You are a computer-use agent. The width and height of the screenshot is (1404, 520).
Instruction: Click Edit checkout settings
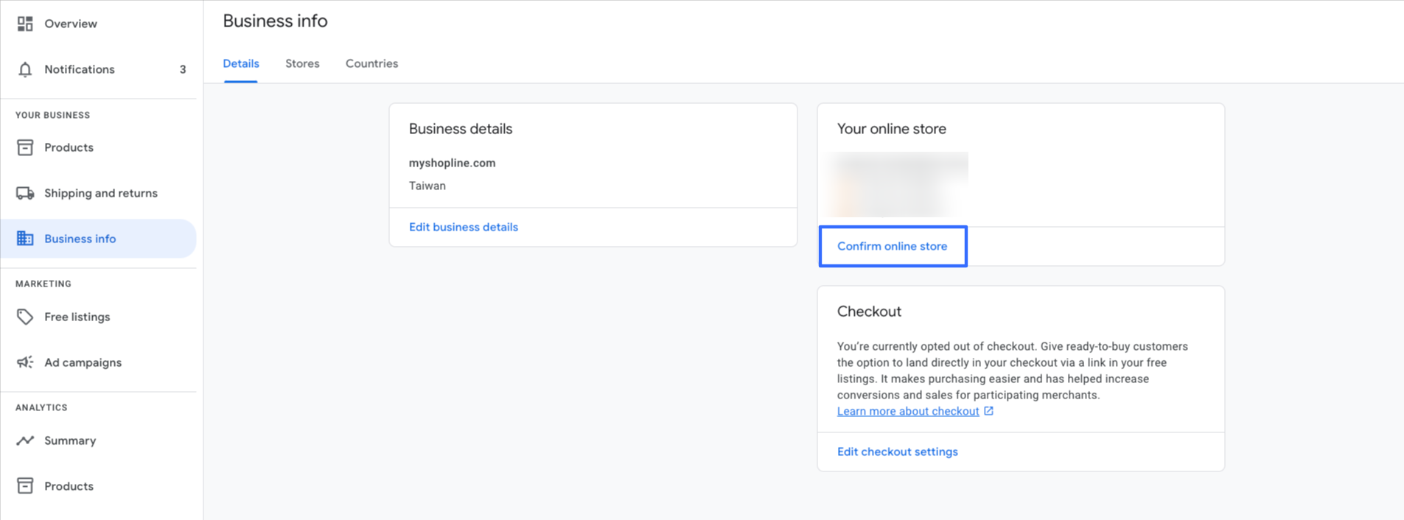coord(897,452)
